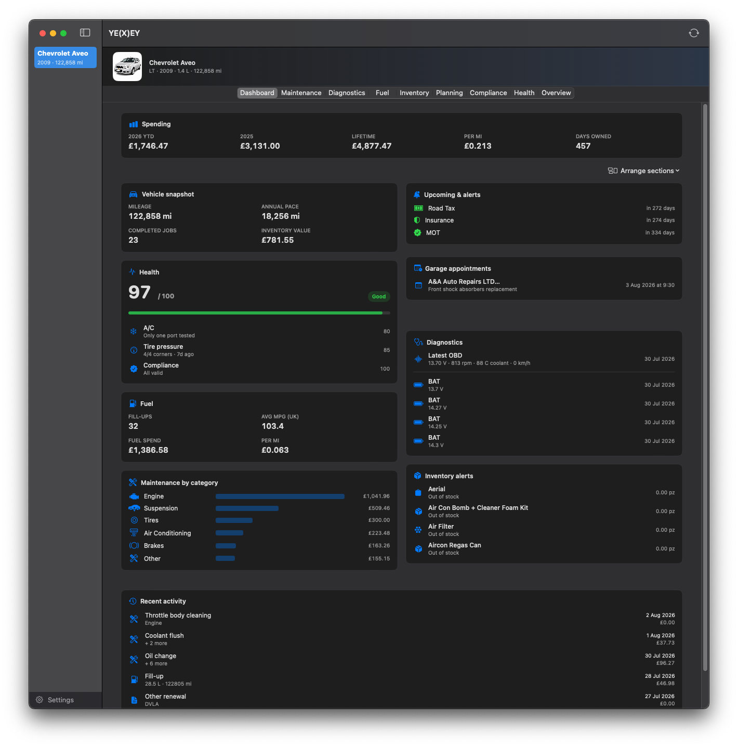Image resolution: width=738 pixels, height=747 pixels.
Task: Click the AVG MPG 103.4 value
Action: [x=272, y=426]
